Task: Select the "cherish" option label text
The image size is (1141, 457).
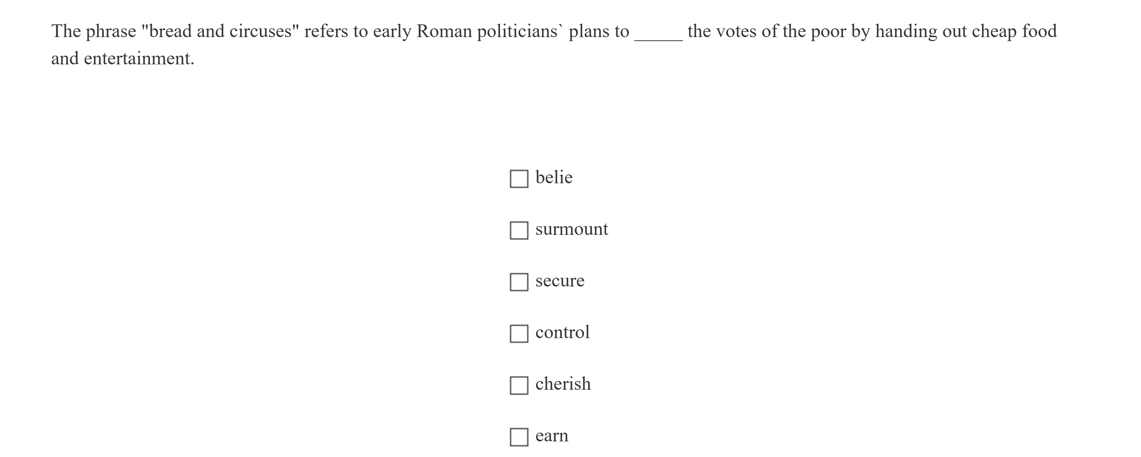Action: pos(563,384)
